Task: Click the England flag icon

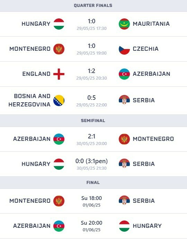Action: pos(59,74)
